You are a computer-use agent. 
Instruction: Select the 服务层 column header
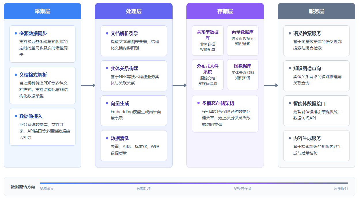click(x=316, y=11)
